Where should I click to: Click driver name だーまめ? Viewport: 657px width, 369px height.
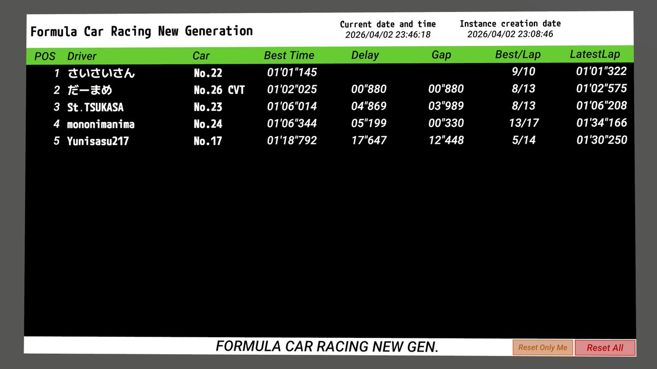(90, 90)
